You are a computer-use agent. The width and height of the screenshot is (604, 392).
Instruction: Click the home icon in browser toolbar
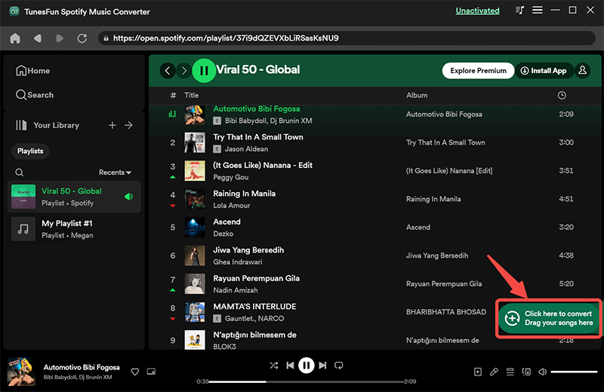tap(15, 38)
